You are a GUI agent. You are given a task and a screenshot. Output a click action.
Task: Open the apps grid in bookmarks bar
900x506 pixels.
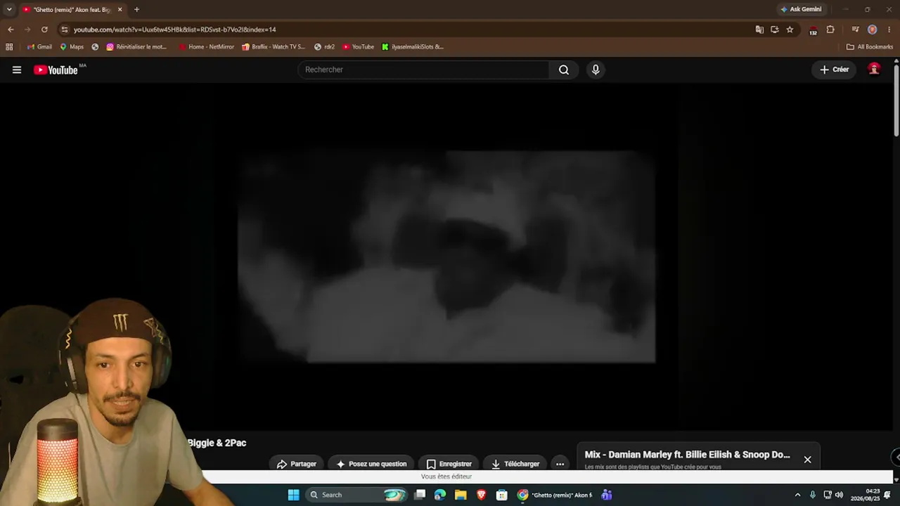coord(9,47)
